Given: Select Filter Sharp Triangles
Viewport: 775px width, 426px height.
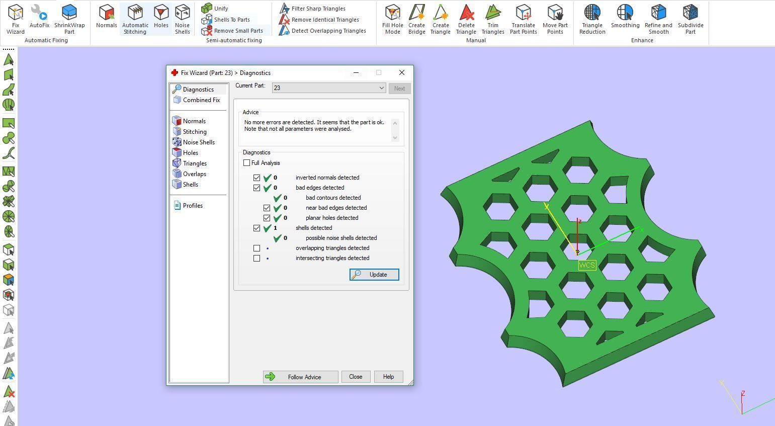Looking at the screenshot, I should (x=312, y=9).
